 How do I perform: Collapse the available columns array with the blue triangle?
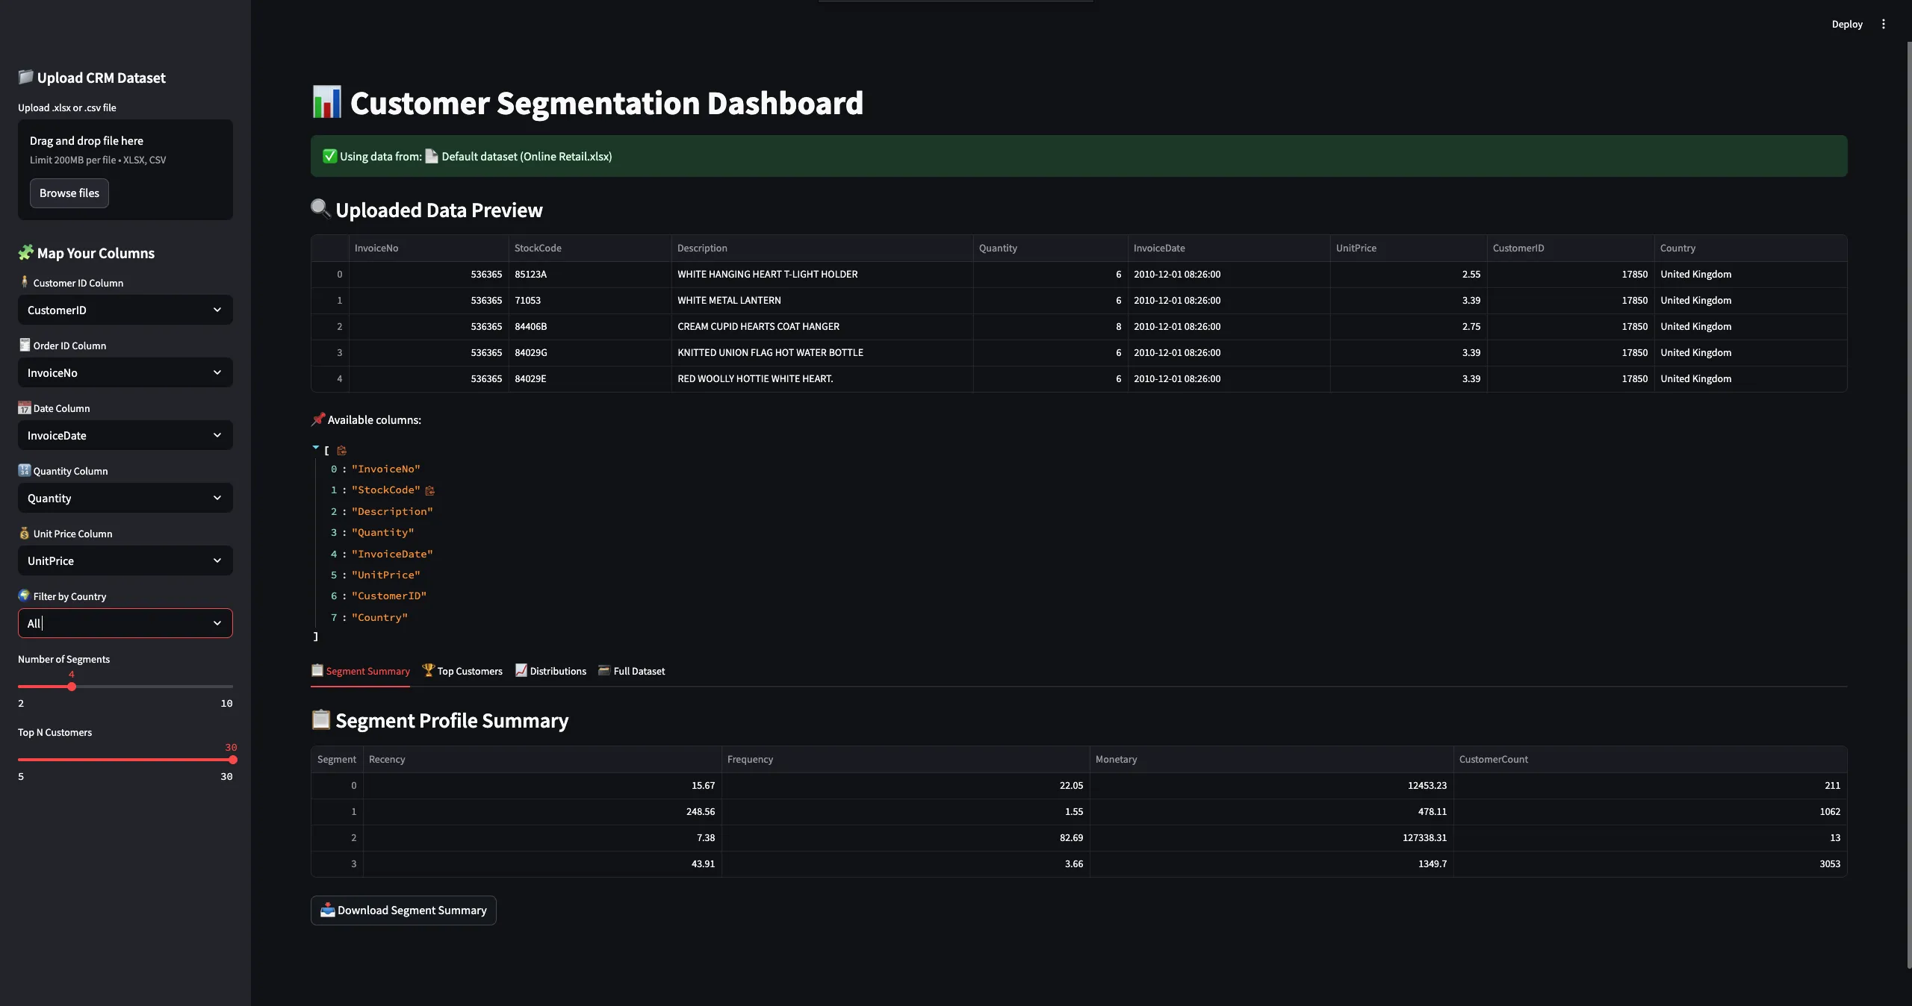316,448
